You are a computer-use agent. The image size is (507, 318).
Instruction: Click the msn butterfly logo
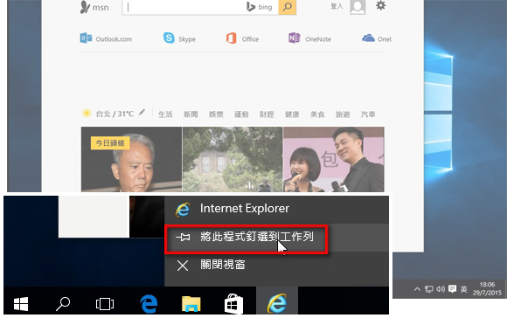point(85,7)
